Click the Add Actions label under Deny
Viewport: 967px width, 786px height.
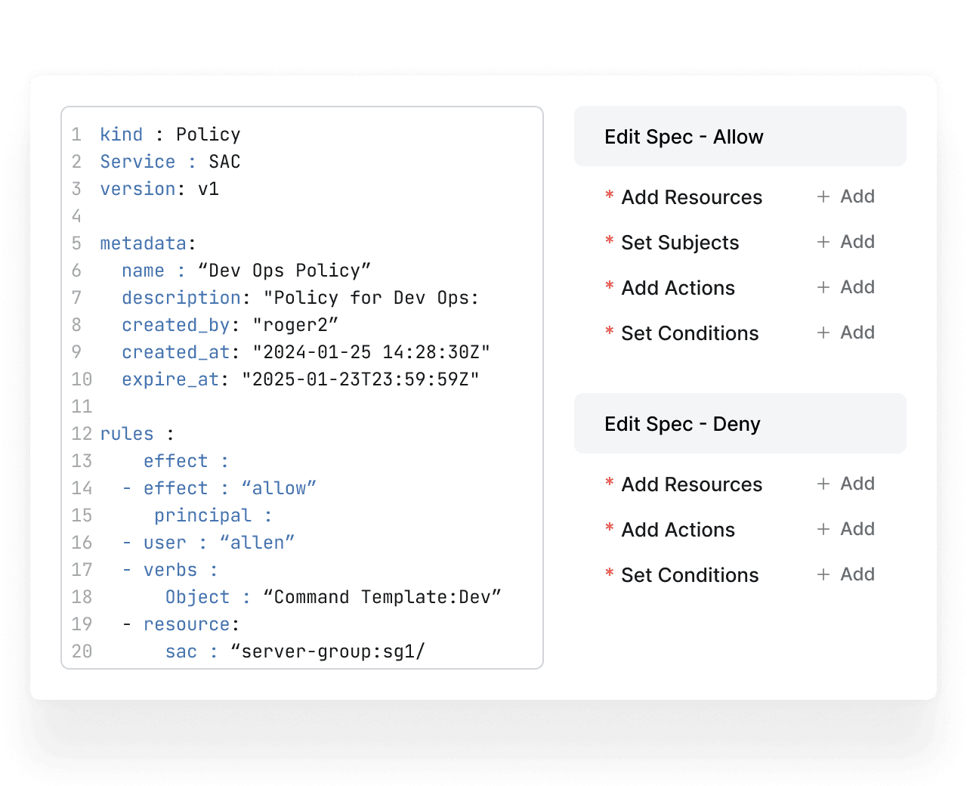click(x=678, y=530)
